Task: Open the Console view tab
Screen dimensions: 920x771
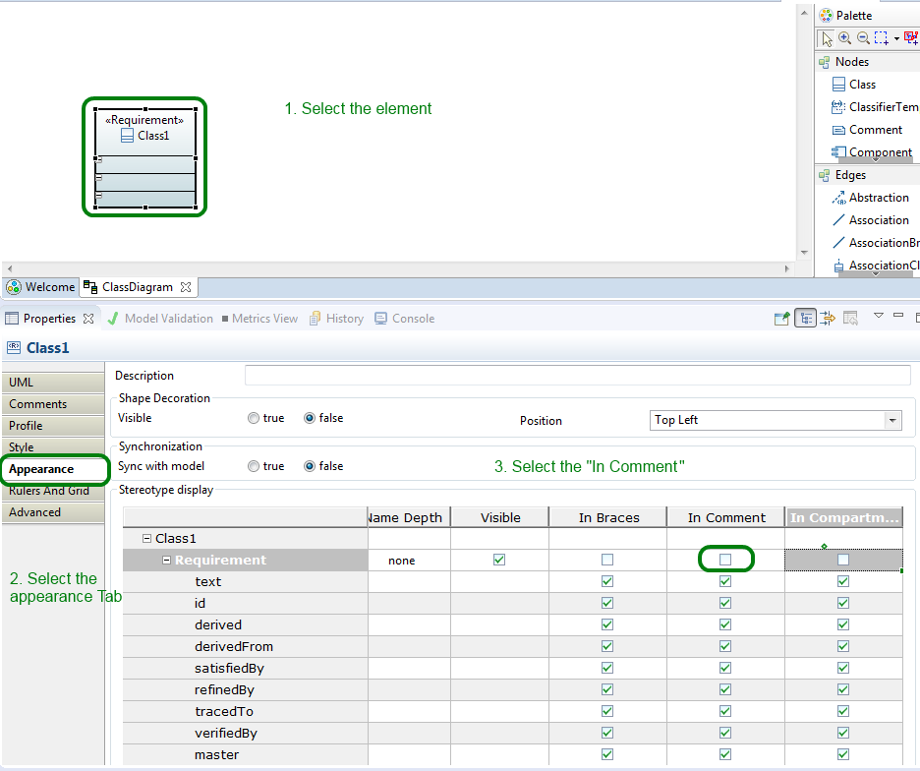Action: [x=405, y=319]
